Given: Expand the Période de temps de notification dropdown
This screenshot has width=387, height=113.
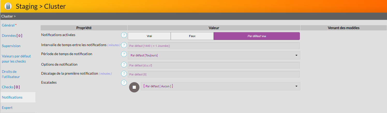Looking at the screenshot, I should pyautogui.click(x=214, y=55).
